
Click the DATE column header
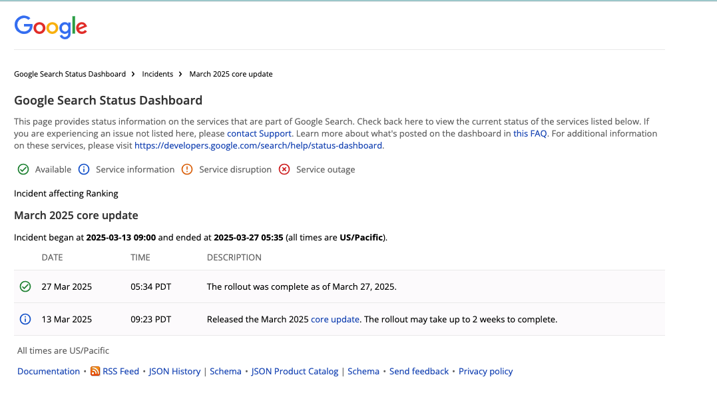(x=52, y=257)
